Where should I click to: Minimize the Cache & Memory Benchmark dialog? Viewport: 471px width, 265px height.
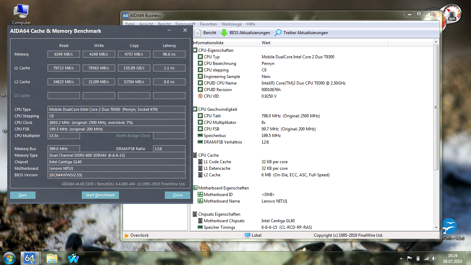[x=169, y=31]
